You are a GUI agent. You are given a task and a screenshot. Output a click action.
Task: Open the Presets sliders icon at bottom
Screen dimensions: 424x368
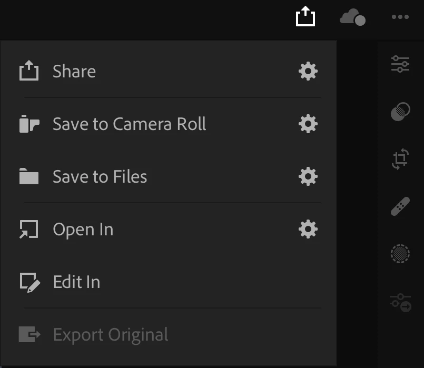coord(400,302)
